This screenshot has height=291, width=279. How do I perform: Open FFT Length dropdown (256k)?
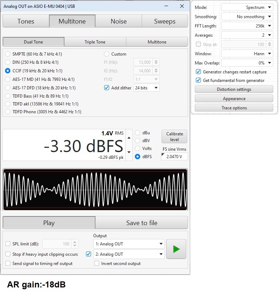(247, 26)
